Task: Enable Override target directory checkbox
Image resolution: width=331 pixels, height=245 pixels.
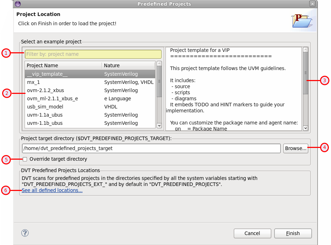Action: tap(25, 159)
